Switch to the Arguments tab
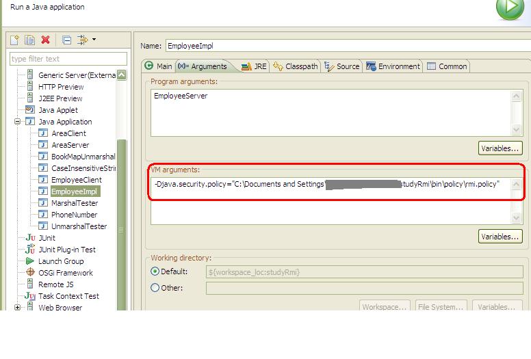This screenshot has height=359, width=531. coord(203,66)
